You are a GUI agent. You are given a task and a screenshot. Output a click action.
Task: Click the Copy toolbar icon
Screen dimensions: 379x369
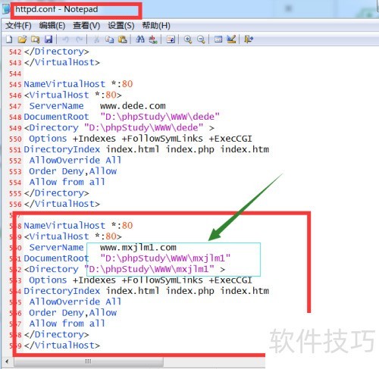[109, 39]
